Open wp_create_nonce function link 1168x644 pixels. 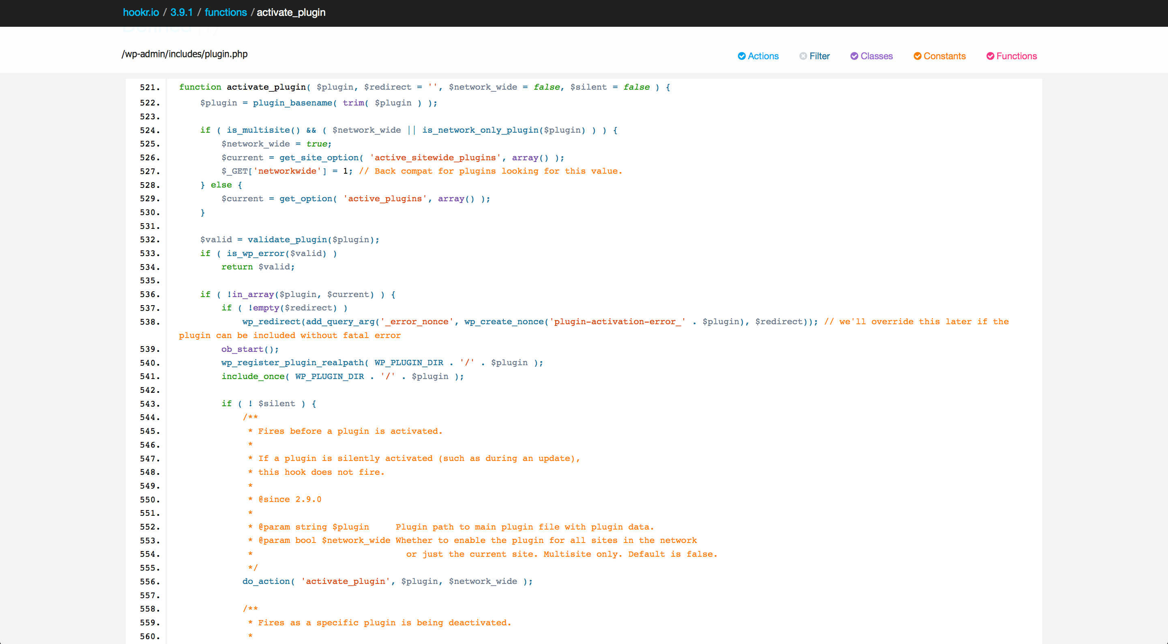tap(503, 322)
